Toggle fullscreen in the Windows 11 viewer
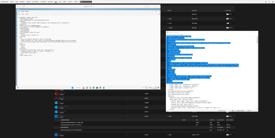Viewport: 275px width, 138px height. click(146, 6)
